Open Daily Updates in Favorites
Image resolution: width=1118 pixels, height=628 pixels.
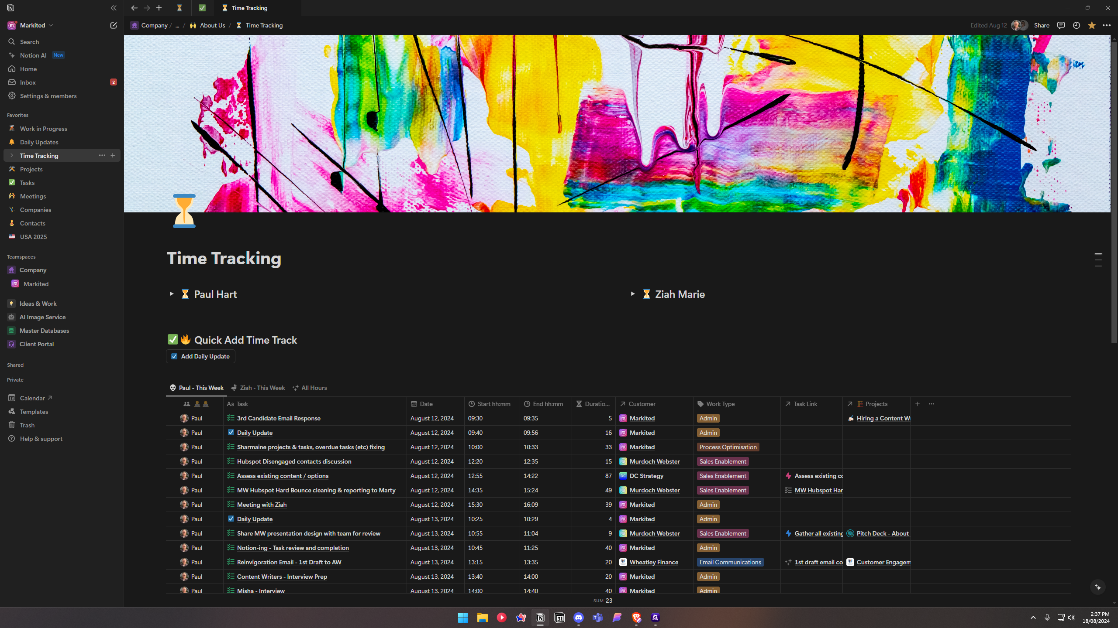62,142
